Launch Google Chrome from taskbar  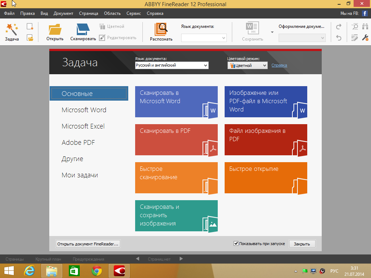pos(96,271)
